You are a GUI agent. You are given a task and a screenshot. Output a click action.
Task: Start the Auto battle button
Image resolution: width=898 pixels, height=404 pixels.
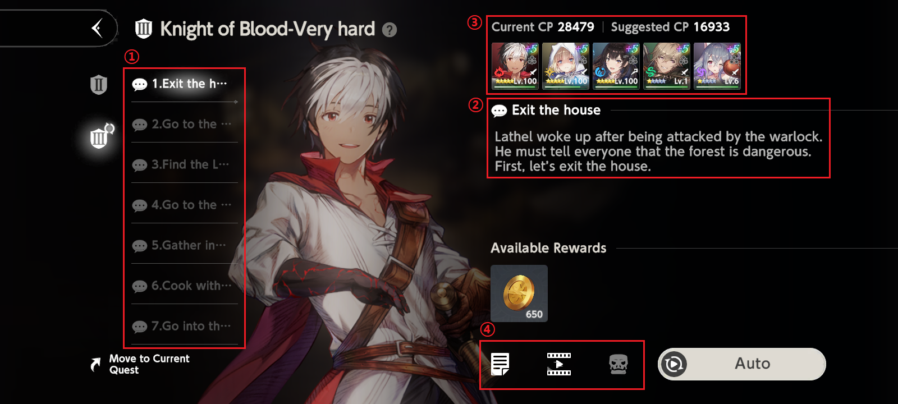pos(741,364)
